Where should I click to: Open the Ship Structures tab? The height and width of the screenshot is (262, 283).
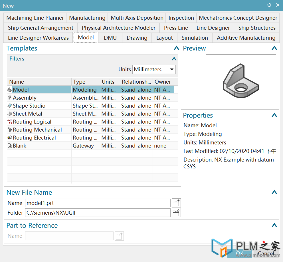(257, 28)
